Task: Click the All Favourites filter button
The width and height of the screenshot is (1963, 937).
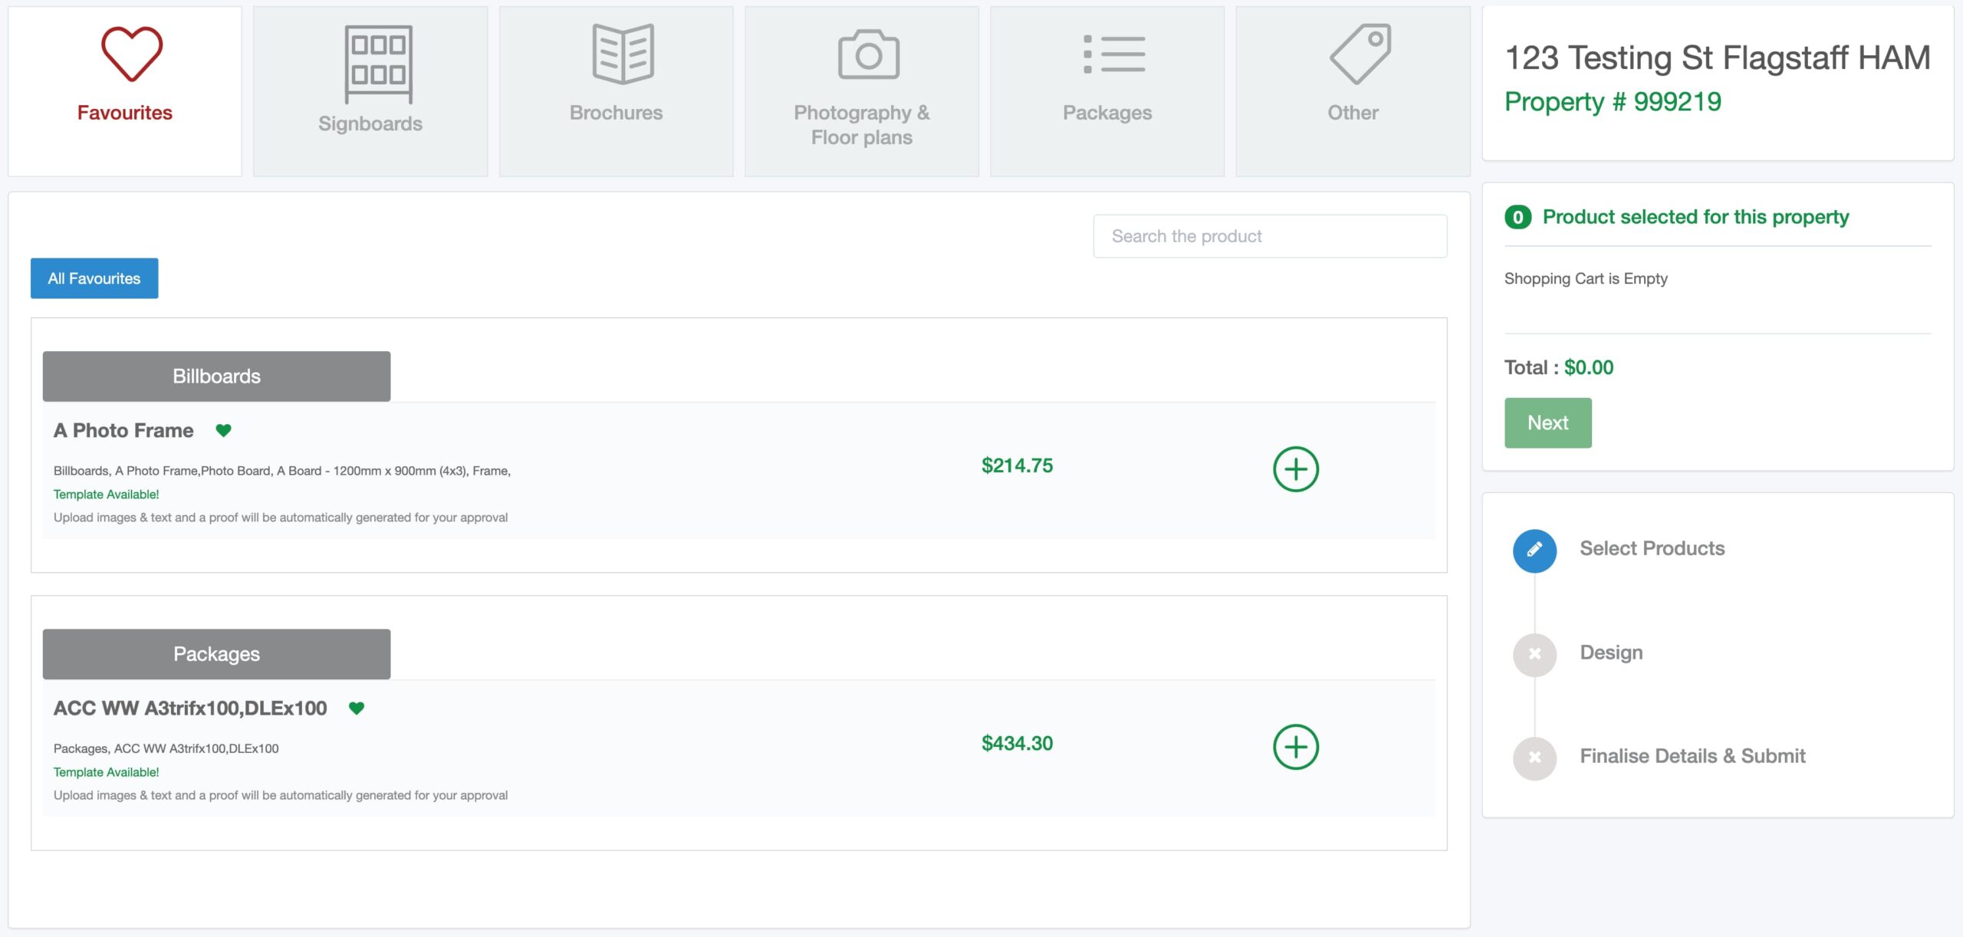Action: [x=94, y=278]
